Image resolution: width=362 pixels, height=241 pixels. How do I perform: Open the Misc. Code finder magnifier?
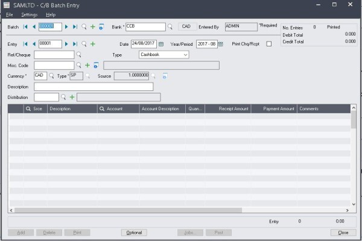(x=78, y=65)
